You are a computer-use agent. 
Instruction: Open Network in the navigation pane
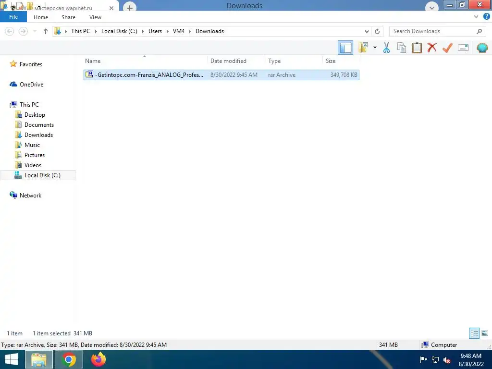pyautogui.click(x=30, y=195)
